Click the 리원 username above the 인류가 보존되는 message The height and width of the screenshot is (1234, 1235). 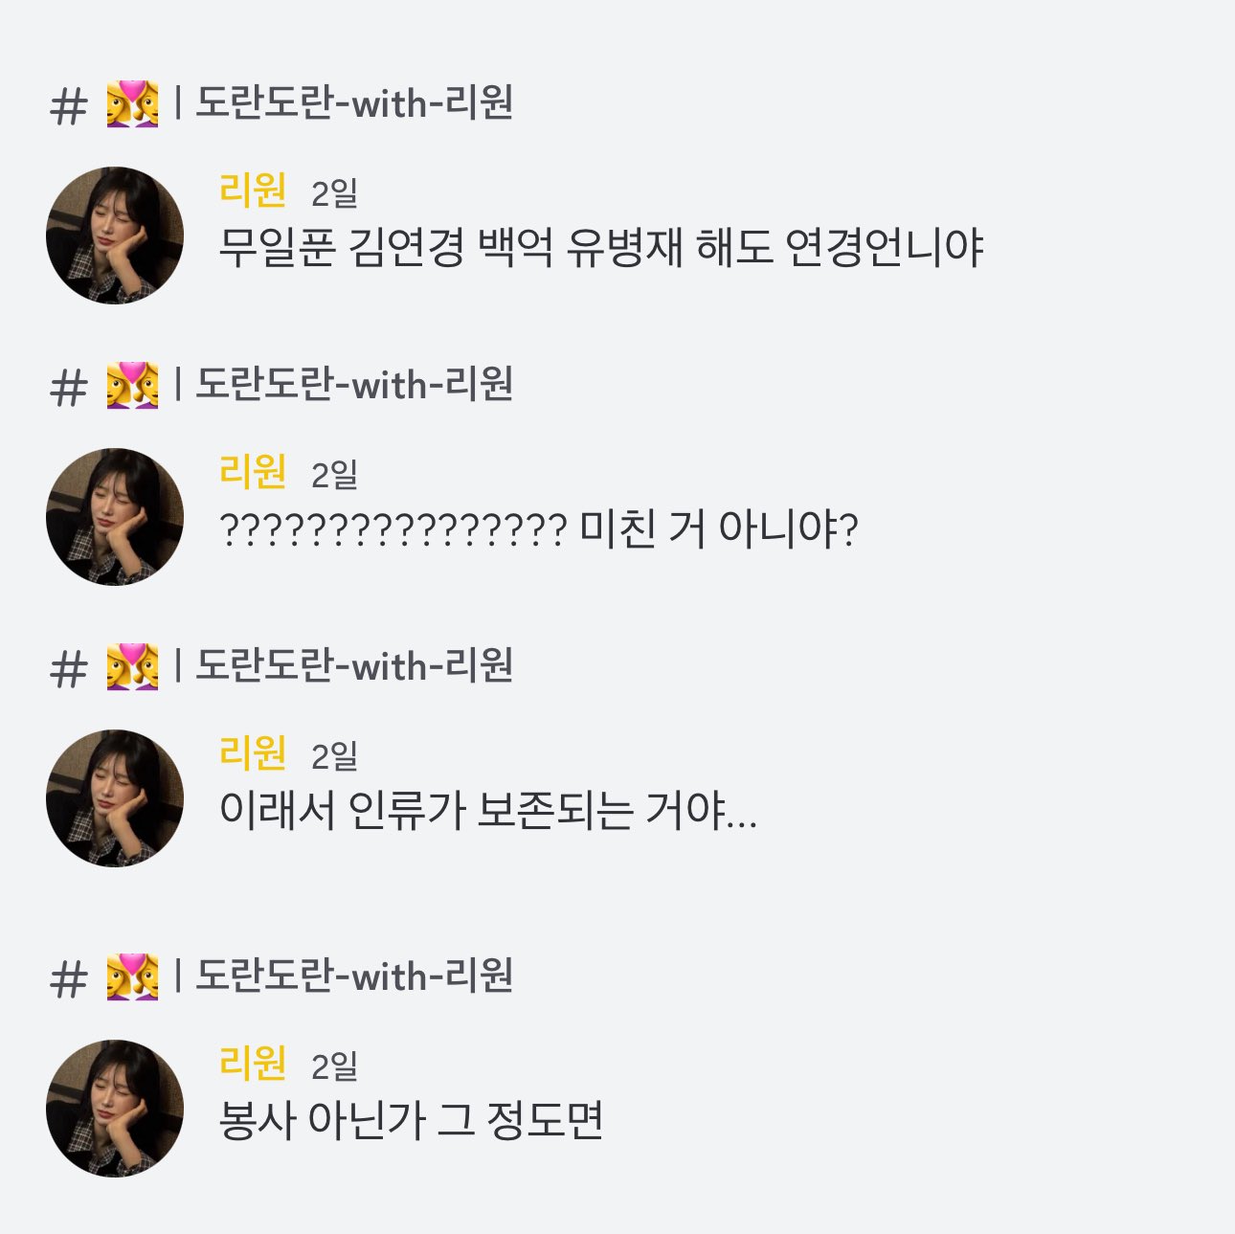tap(253, 752)
